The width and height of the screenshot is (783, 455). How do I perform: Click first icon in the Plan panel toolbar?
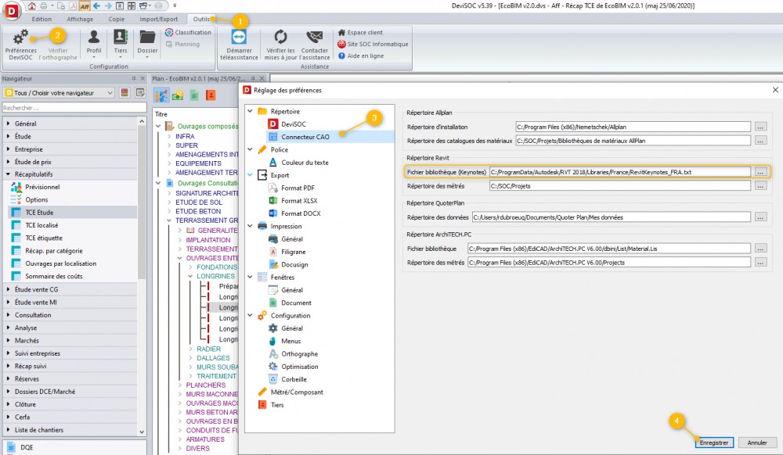point(161,95)
